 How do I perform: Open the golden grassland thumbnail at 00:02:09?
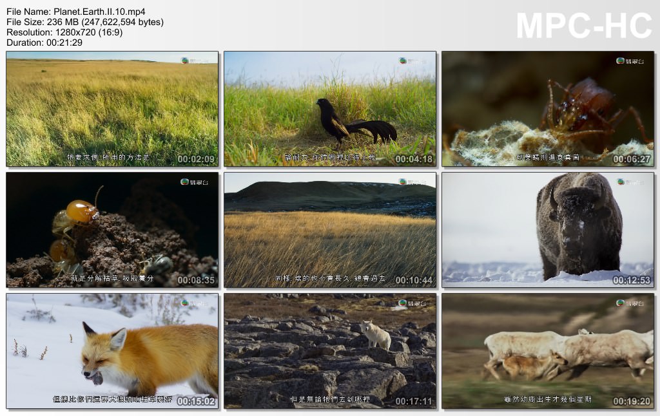(x=112, y=109)
